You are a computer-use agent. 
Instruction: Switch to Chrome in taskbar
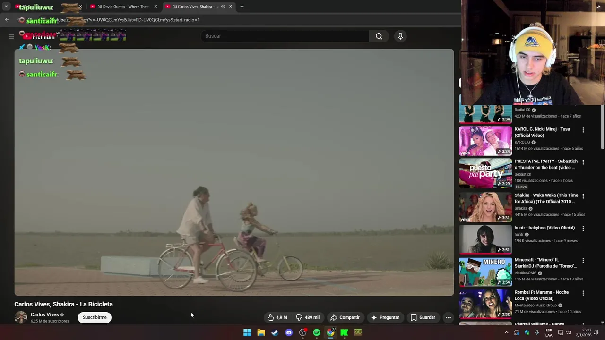[330, 332]
